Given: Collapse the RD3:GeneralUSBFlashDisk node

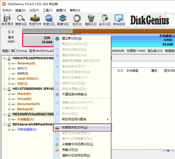Looking at the screenshot, I should coord(4,124).
